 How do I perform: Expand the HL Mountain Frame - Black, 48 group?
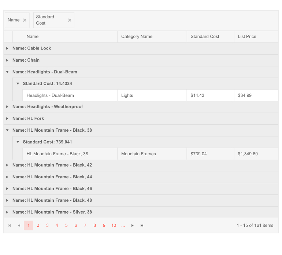click(7, 200)
